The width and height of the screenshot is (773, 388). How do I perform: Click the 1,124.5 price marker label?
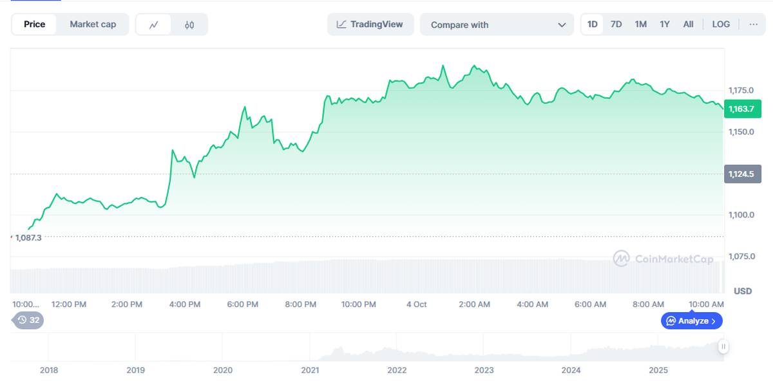pyautogui.click(x=743, y=174)
